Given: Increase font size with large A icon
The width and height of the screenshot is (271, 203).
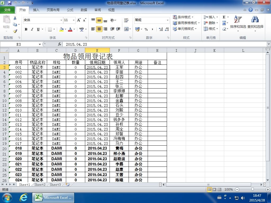Looking at the screenshot, I should click(79, 20).
